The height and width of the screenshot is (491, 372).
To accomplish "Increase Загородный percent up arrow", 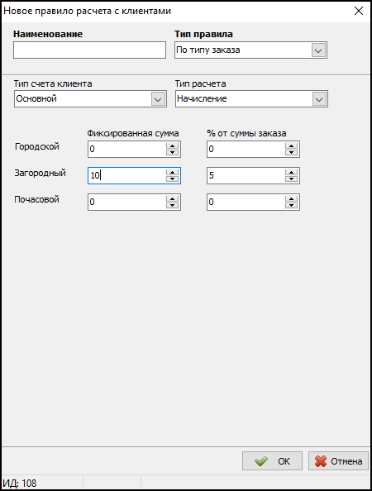I will (291, 172).
